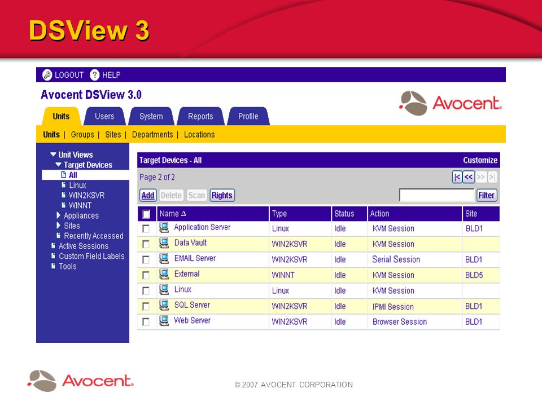
Task: Click the Delete button
Action: tap(171, 196)
